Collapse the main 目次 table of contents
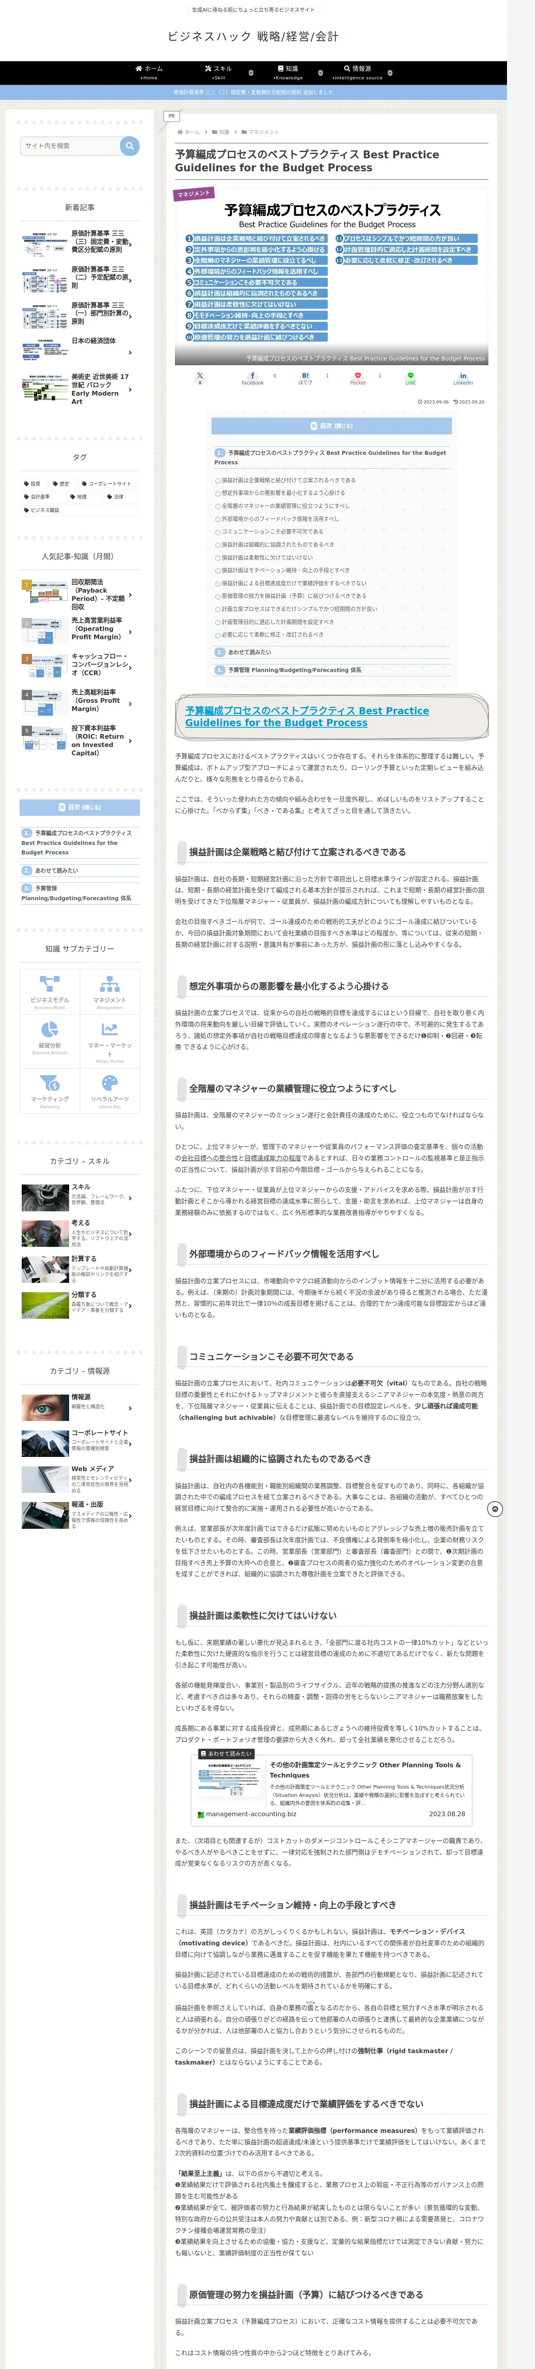Viewport: 535px width, 2369px height. [331, 426]
